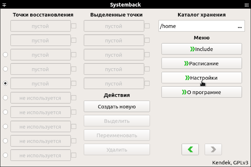The image size is (251, 167).
Task: Tick the checkbox of first restore point
Action: pos(74,26)
